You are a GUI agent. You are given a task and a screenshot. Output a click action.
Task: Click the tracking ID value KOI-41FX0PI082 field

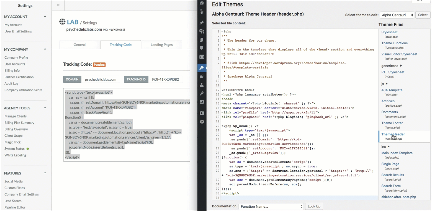tap(165, 79)
